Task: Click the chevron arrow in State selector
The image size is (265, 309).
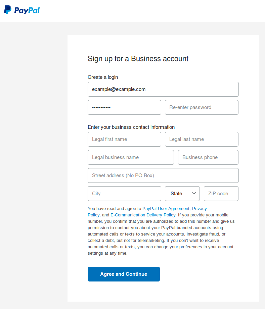Action: [194, 194]
